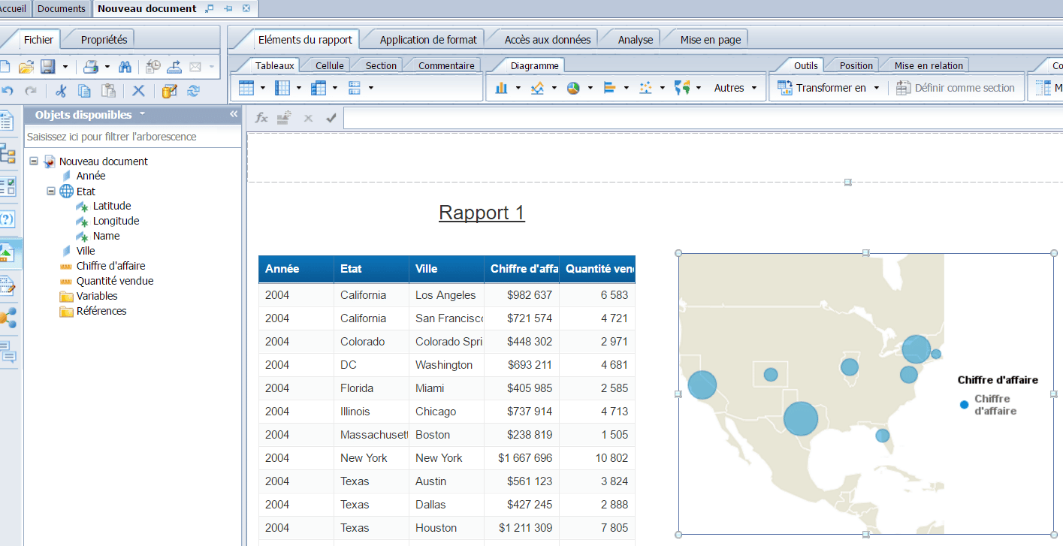
Task: Open the Accès aux données tab
Action: click(x=547, y=40)
